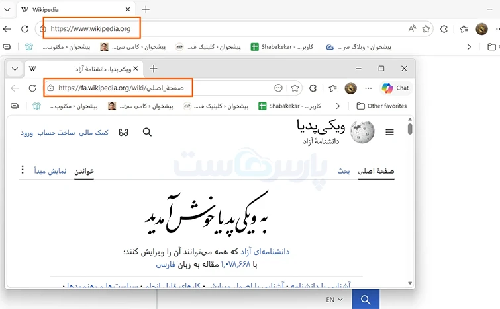Open Favorites list icon in rear window
Viewport: 500px width, 309px height.
point(464,29)
